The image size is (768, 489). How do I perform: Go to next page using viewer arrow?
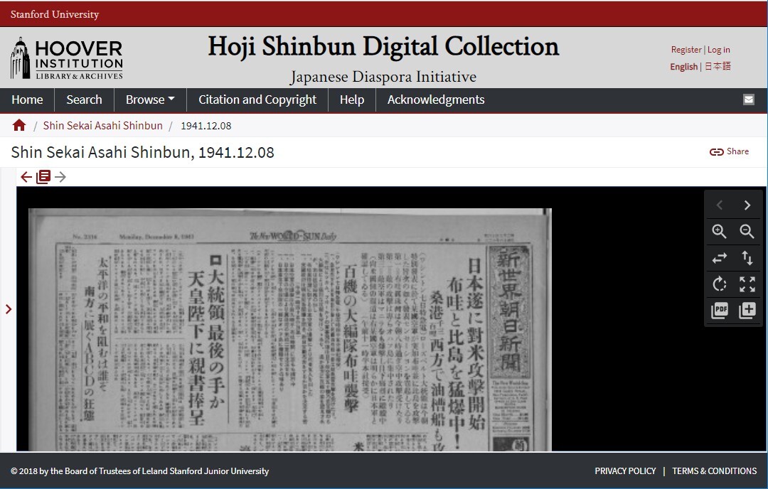[x=747, y=205]
